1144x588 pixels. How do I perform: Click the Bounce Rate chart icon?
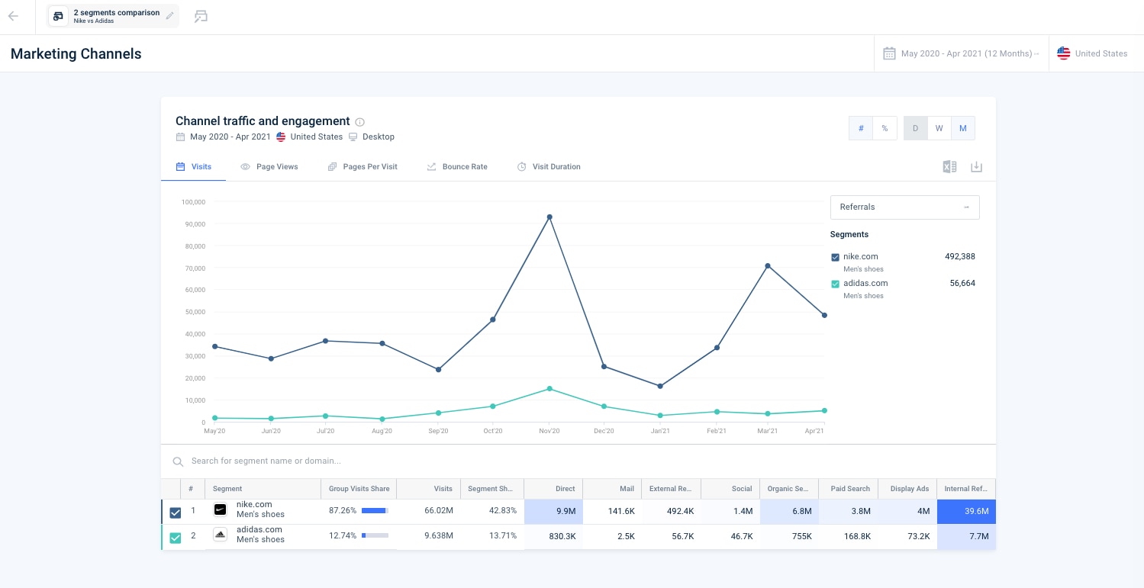[432, 166]
